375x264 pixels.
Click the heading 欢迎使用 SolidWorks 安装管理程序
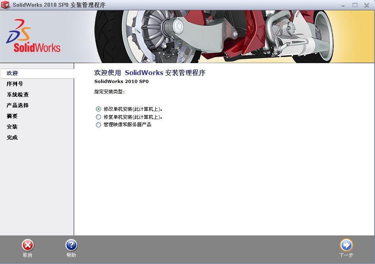pos(150,73)
